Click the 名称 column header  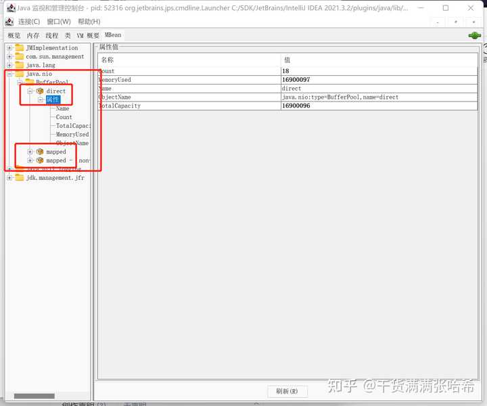(x=189, y=60)
